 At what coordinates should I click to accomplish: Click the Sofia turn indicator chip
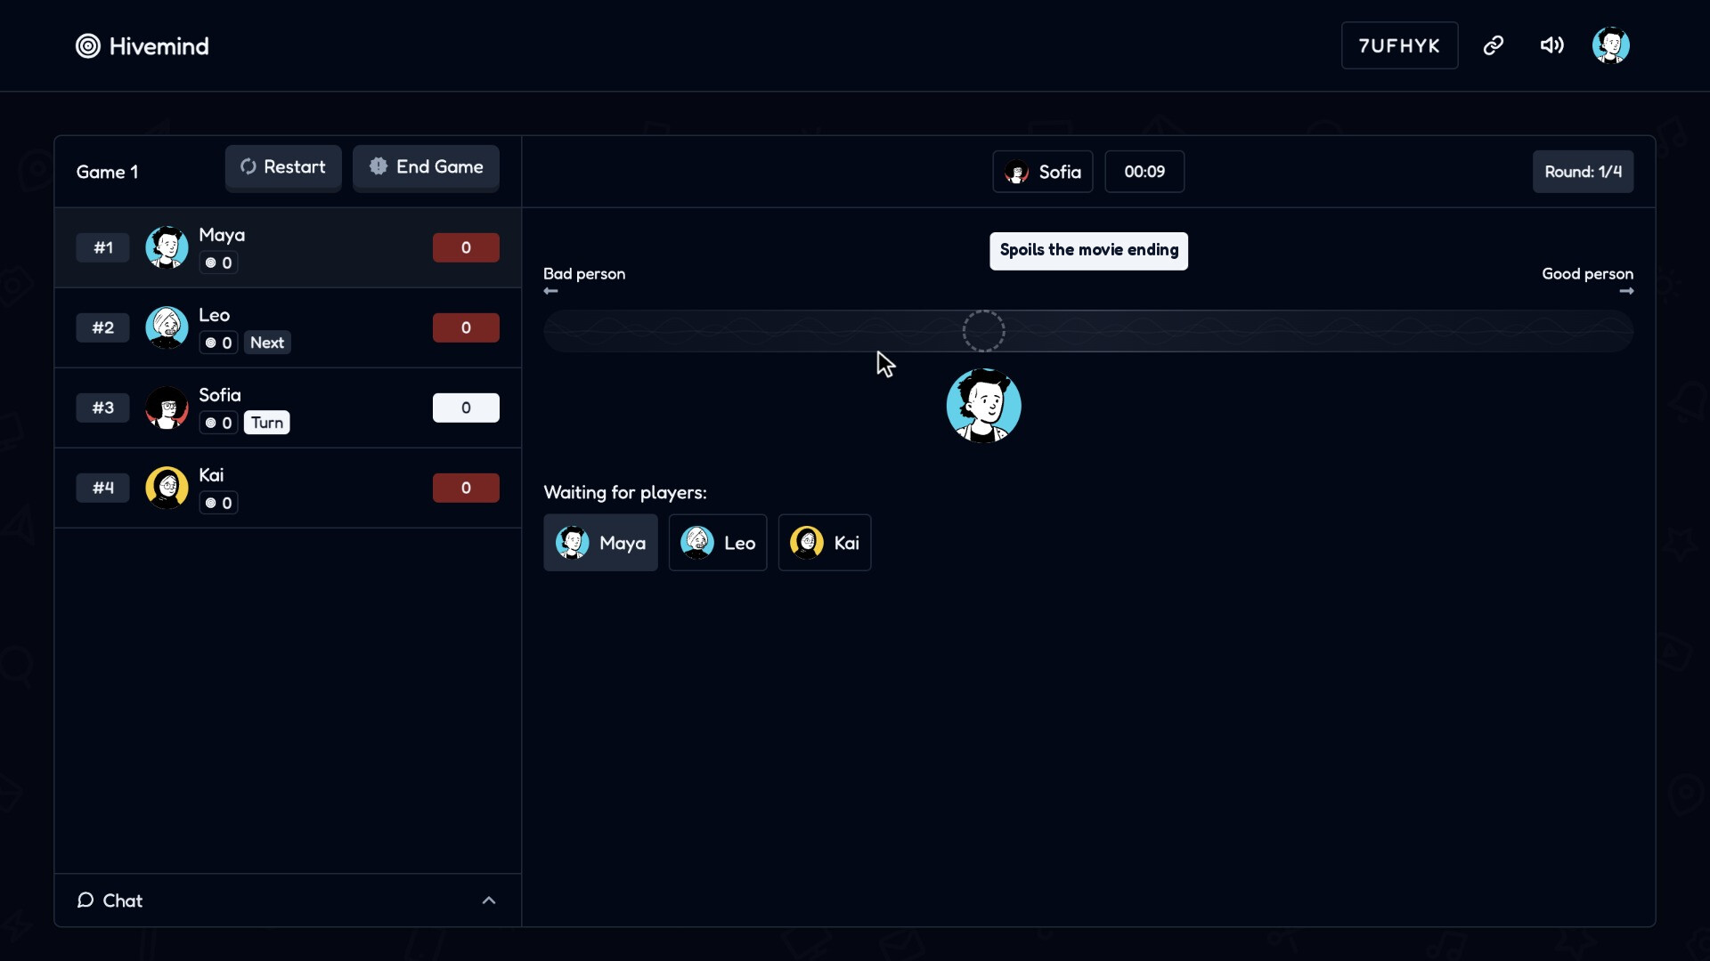pos(1043,172)
